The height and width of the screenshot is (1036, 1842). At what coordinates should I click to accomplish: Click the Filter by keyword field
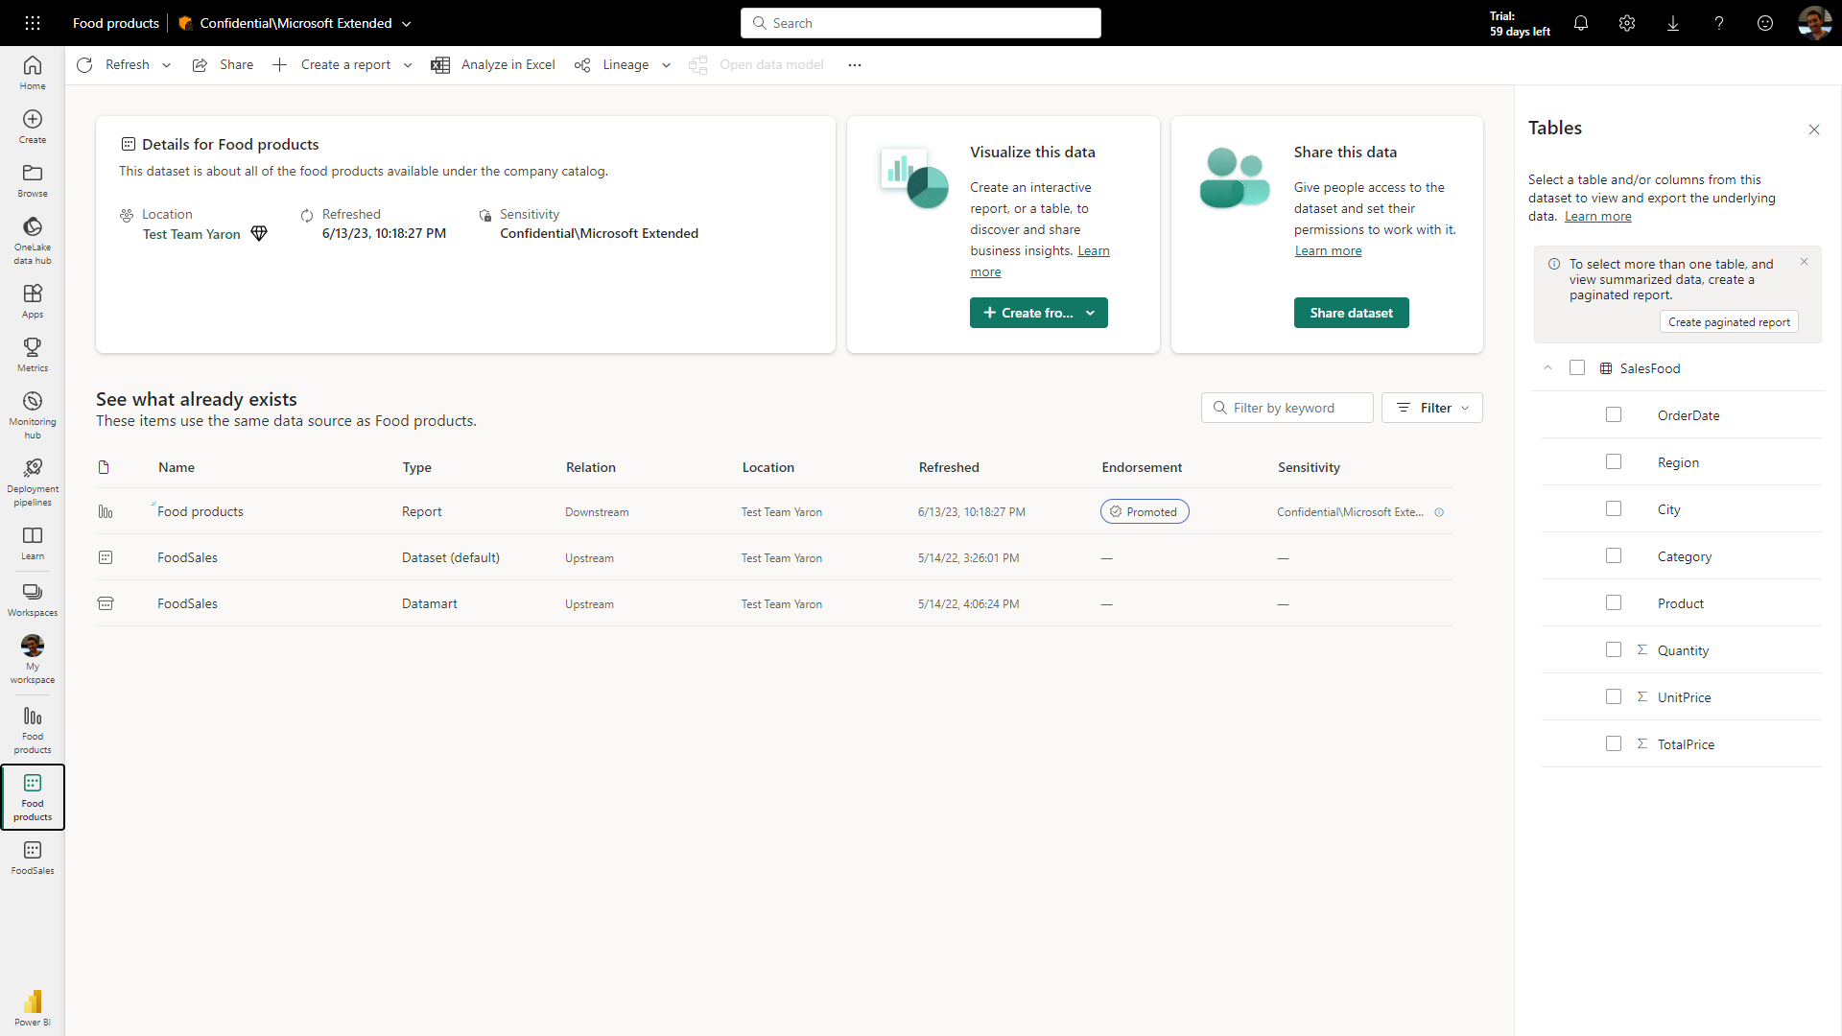(x=1287, y=408)
